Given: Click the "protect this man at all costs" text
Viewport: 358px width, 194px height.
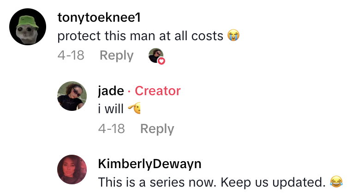Looking at the screenshot, I should [140, 36].
